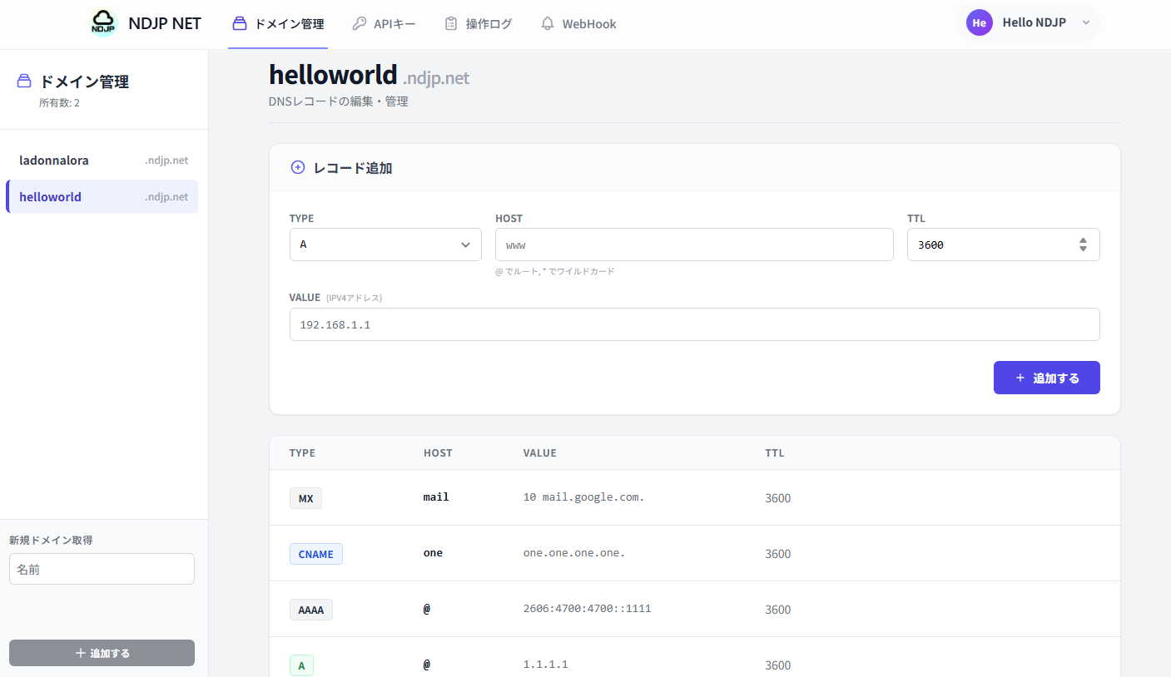Click the MX record type badge
Viewport: 1171px width, 677px height.
(305, 497)
